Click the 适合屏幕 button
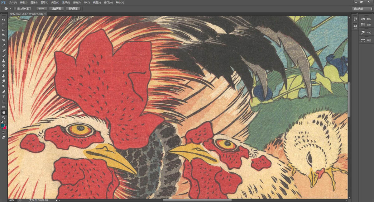Screen dimensions: 374x202 tap(56, 8)
